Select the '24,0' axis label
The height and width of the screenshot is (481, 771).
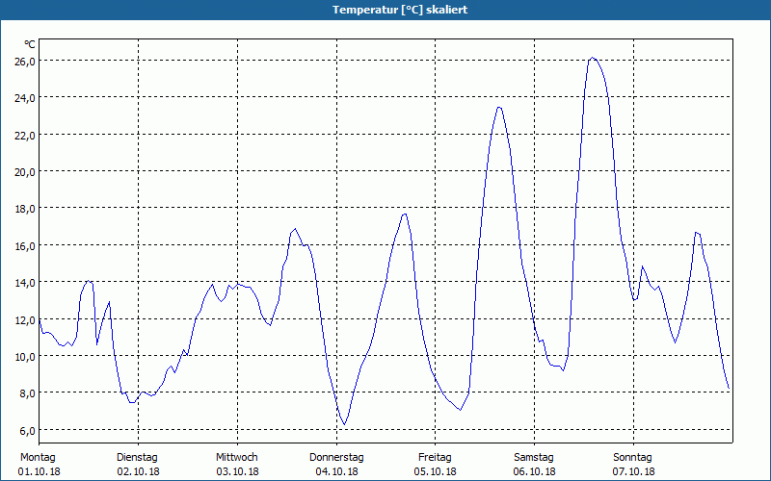[x=25, y=98]
